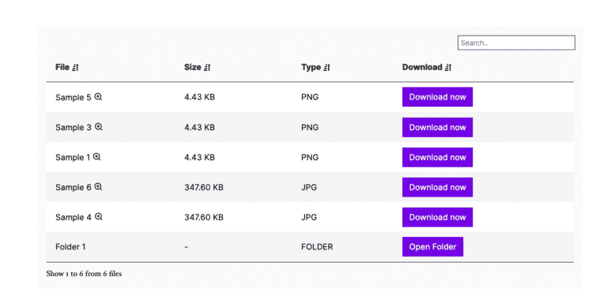607x296 pixels.
Task: Click PNG type in Sample 1 row
Action: pos(310,157)
